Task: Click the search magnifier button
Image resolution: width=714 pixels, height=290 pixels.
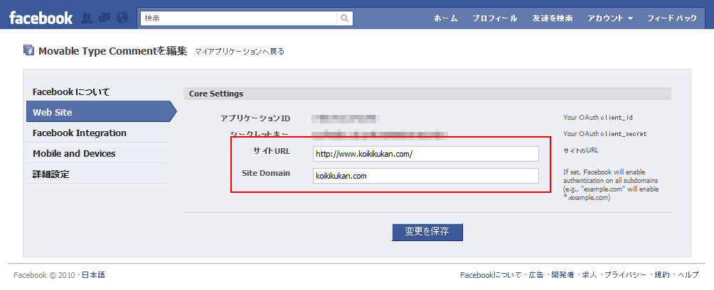Action: [x=345, y=18]
